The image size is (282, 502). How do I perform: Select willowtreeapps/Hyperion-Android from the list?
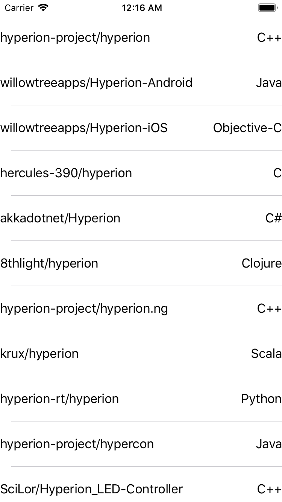click(x=97, y=82)
